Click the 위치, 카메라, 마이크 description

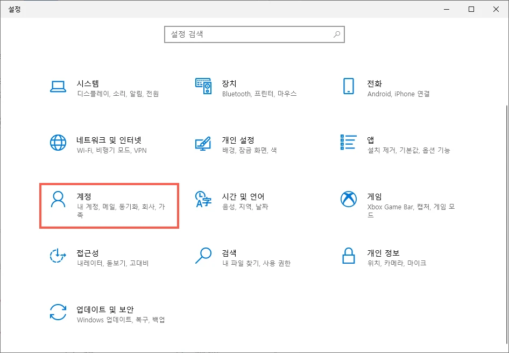(x=397, y=263)
